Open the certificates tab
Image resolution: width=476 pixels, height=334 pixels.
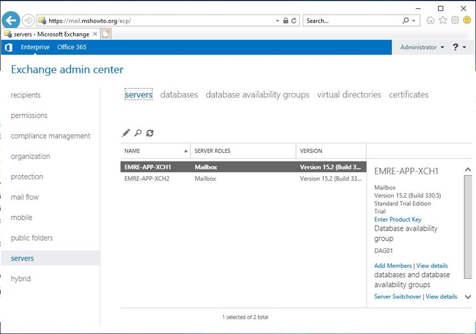[409, 95]
